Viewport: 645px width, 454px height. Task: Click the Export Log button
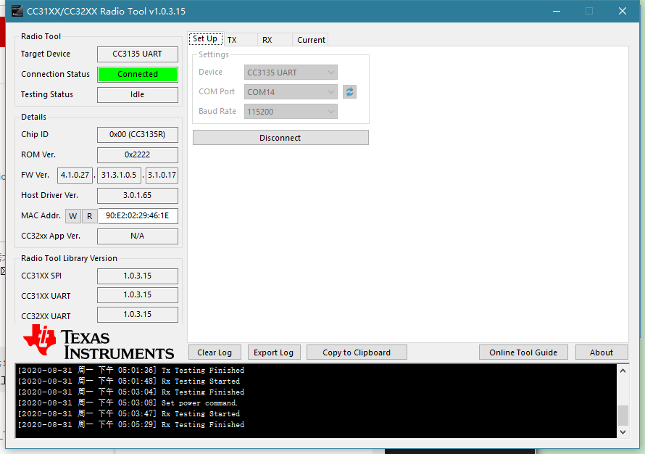tap(273, 352)
